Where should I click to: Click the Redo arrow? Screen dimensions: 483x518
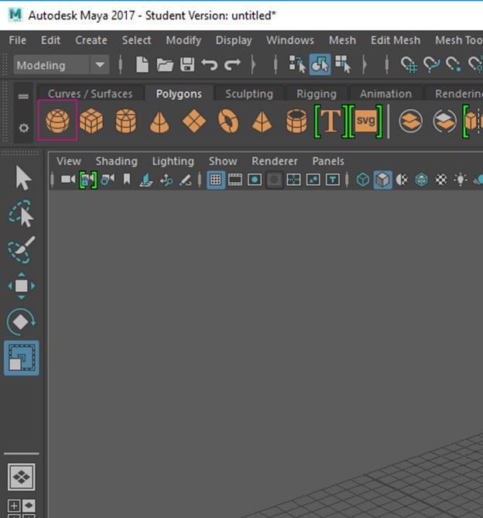pyautogui.click(x=232, y=64)
